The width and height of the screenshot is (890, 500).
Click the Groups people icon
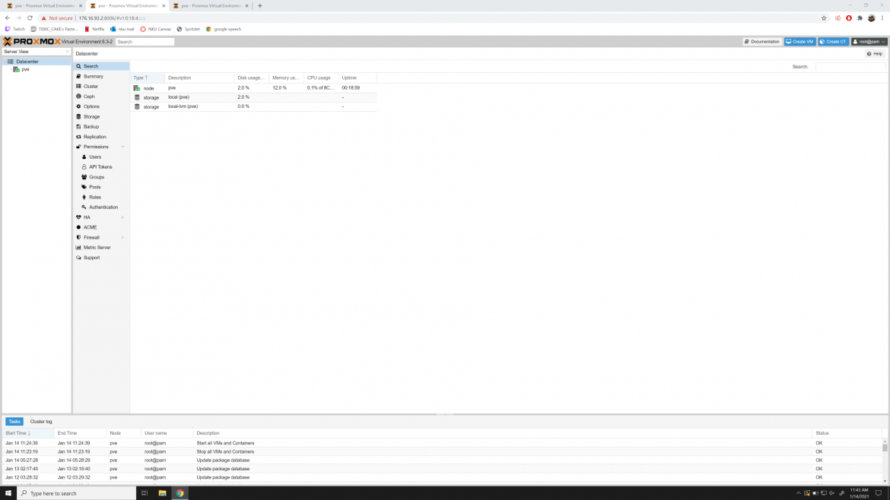coord(84,177)
